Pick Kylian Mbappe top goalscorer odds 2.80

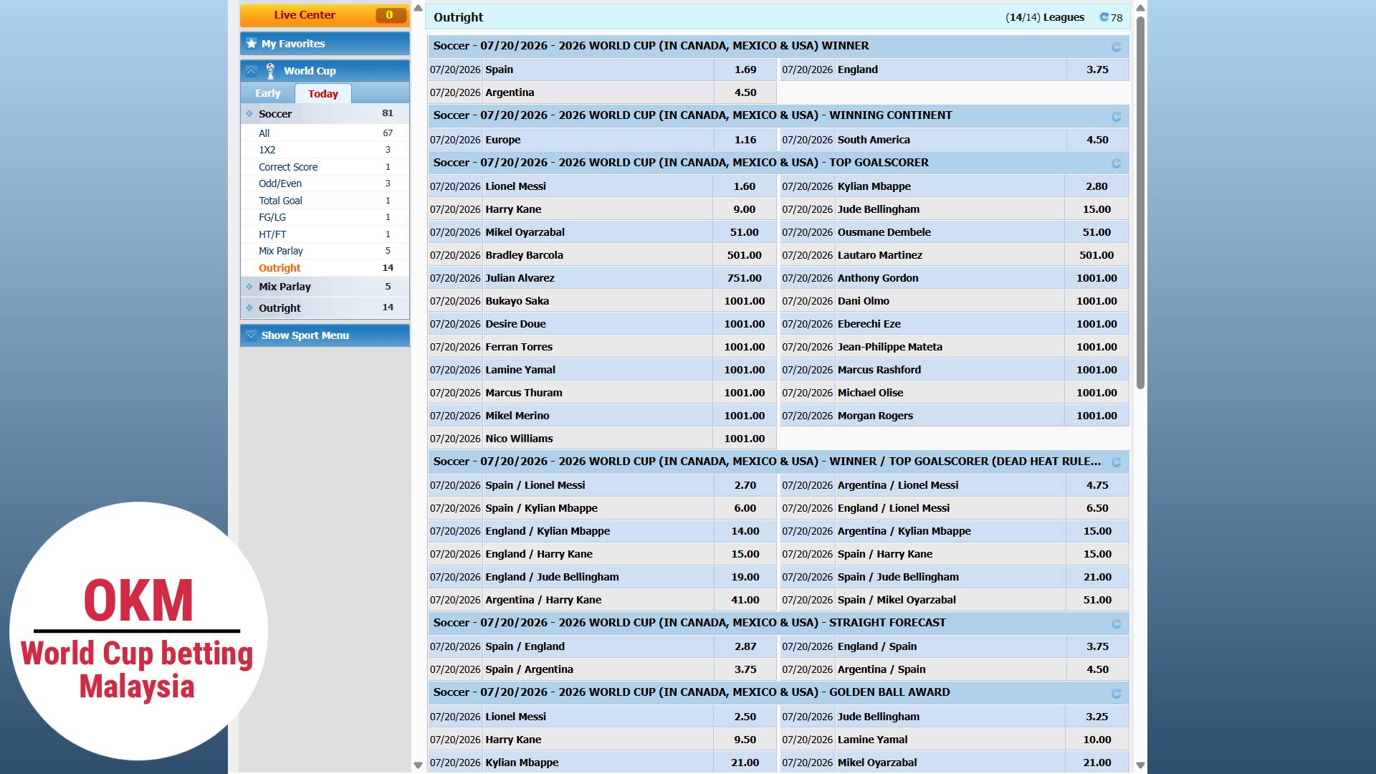(x=1096, y=186)
